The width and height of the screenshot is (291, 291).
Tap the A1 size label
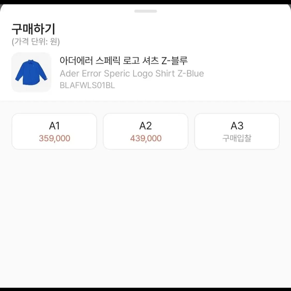click(54, 125)
